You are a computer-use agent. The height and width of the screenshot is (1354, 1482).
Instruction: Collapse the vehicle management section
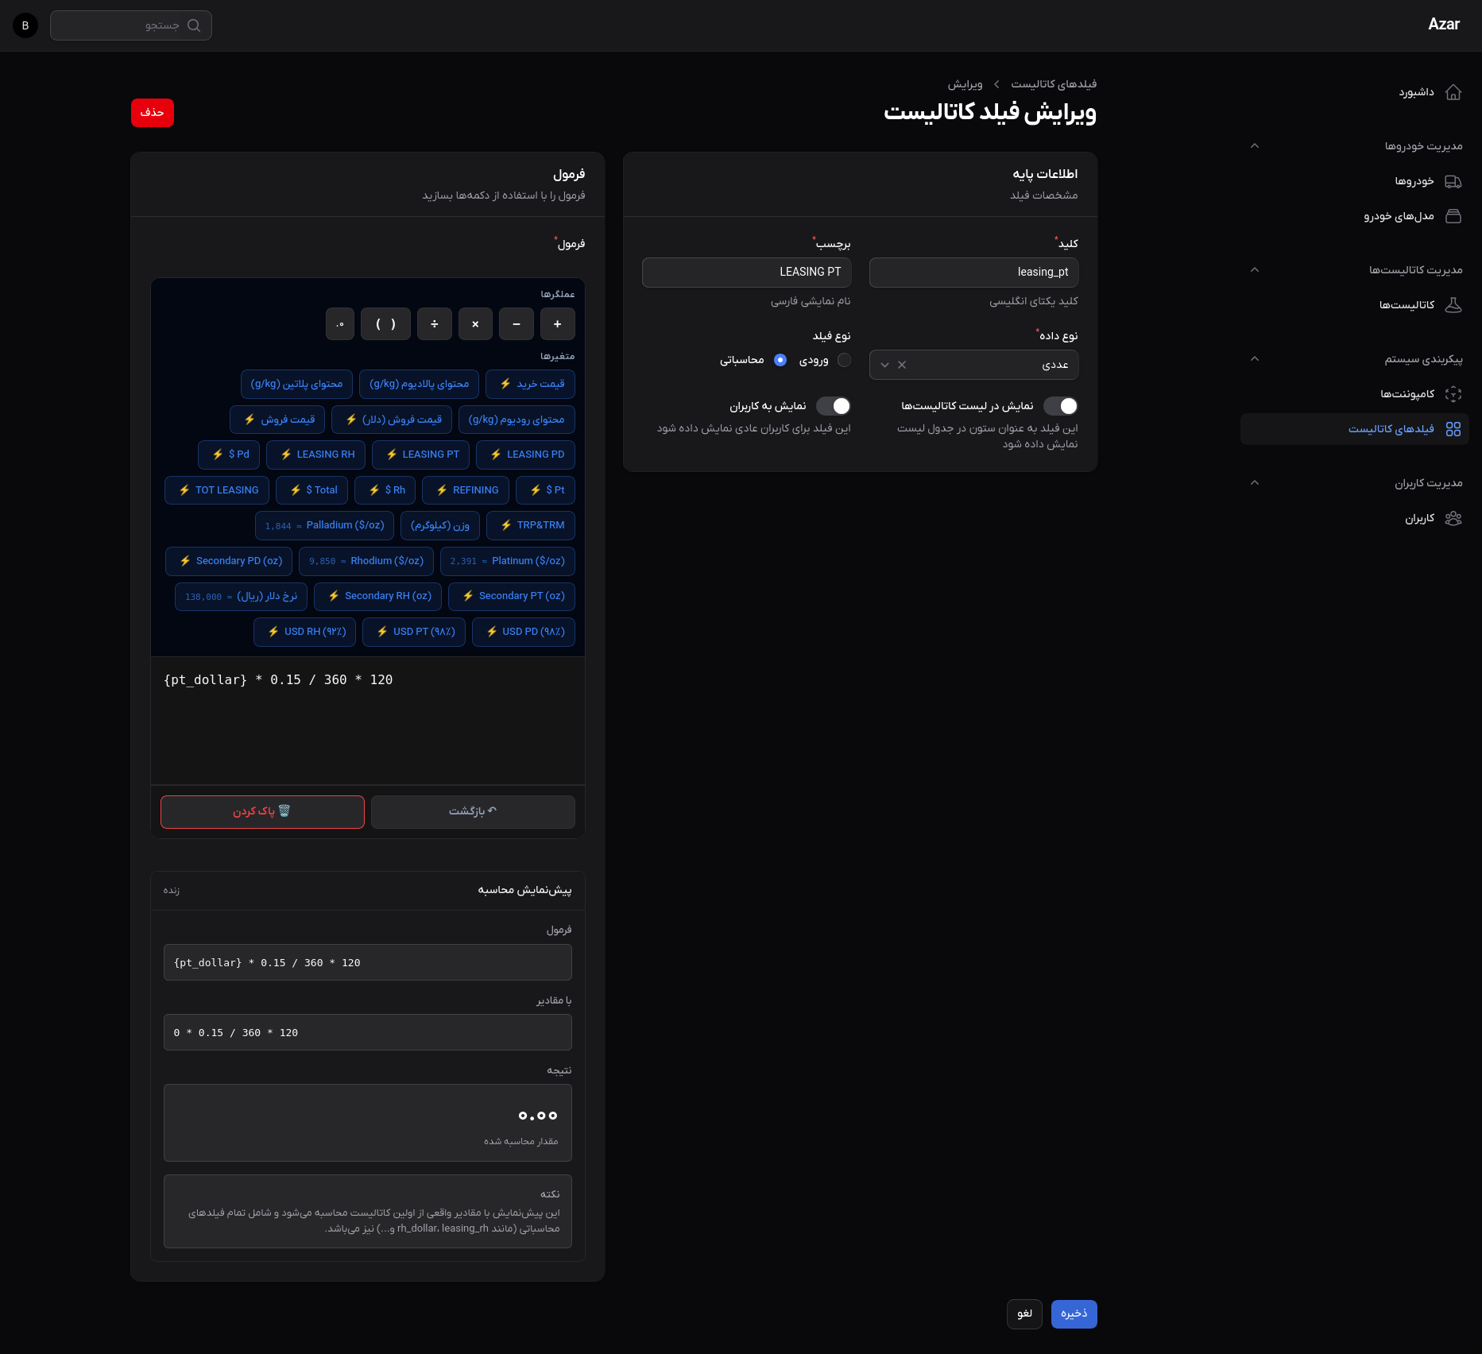(1254, 146)
